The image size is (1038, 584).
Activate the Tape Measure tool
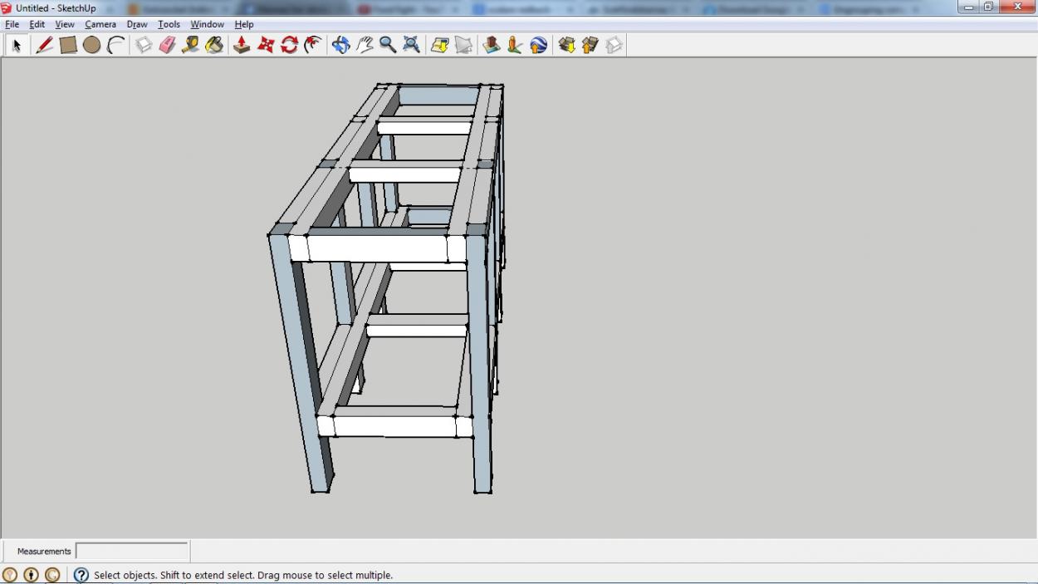click(191, 46)
